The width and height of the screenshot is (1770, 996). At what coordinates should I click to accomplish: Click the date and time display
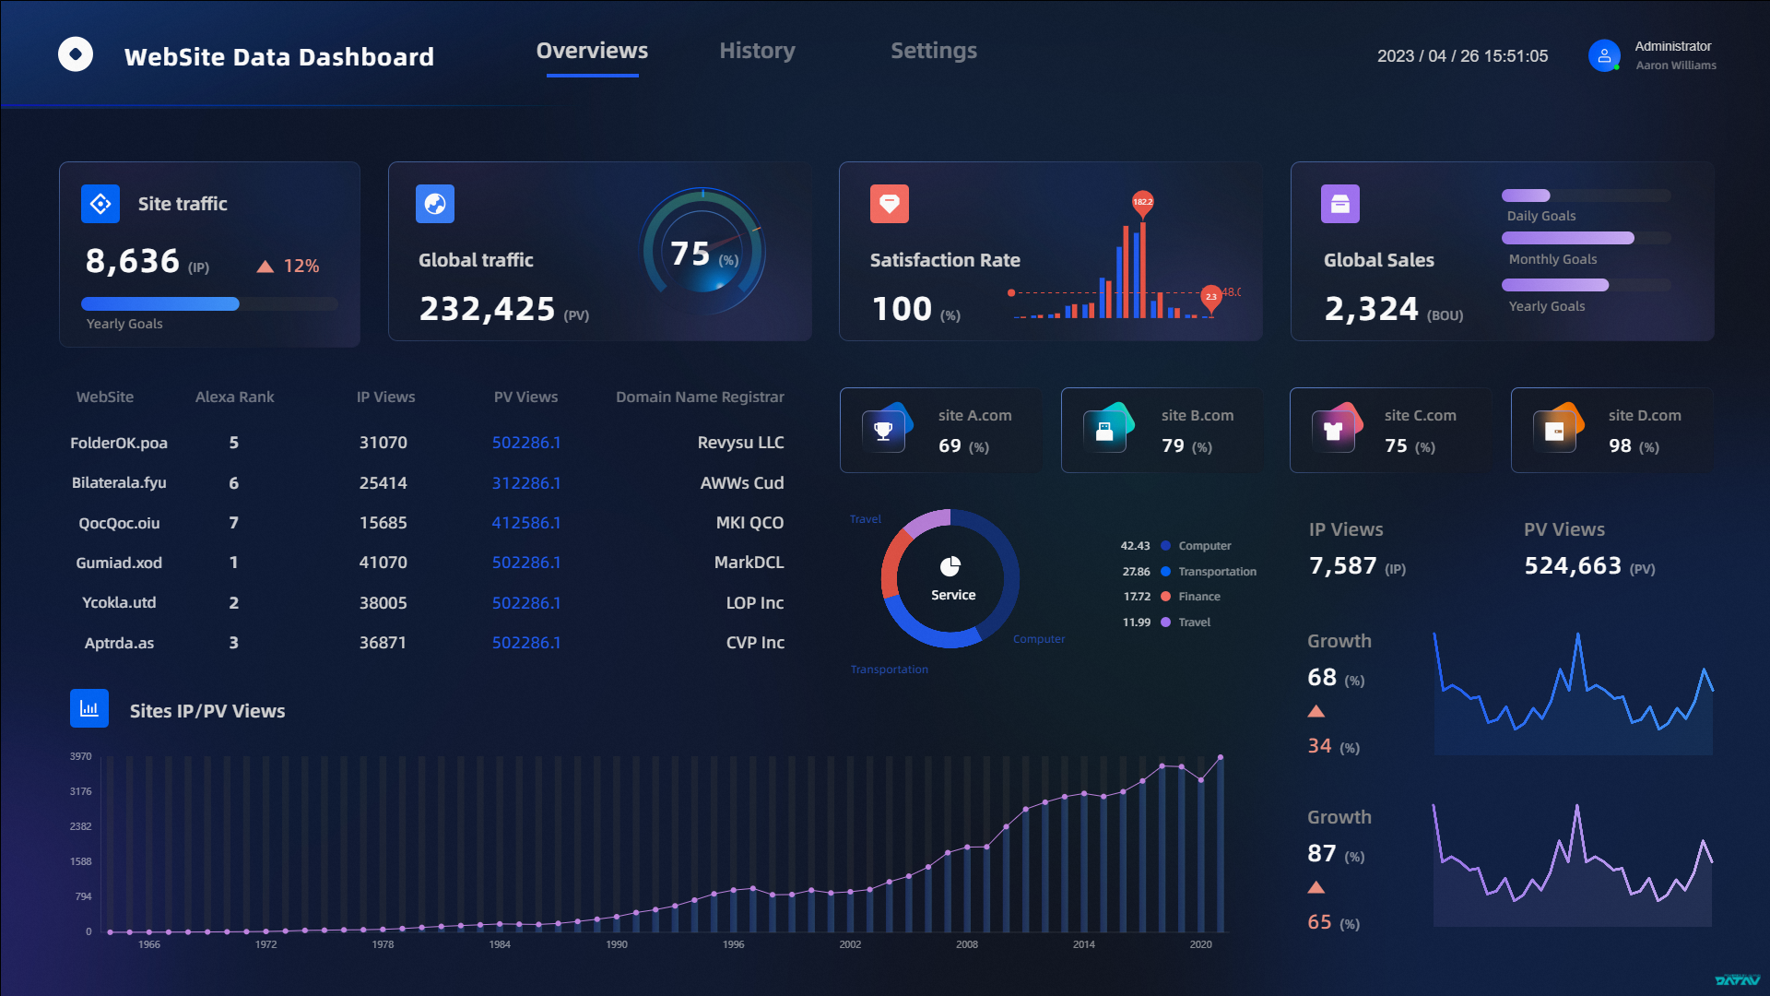click(x=1463, y=56)
